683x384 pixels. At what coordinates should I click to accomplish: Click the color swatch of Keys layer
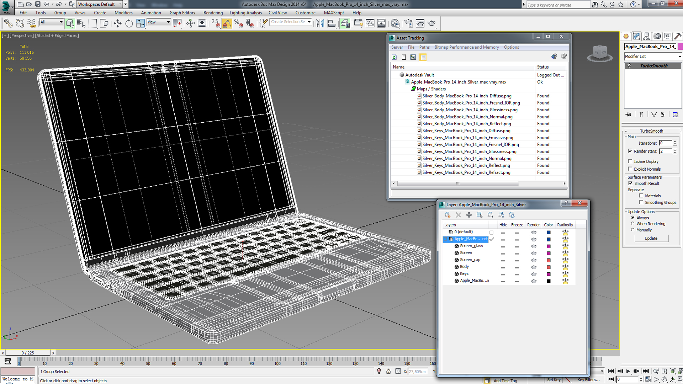click(549, 274)
